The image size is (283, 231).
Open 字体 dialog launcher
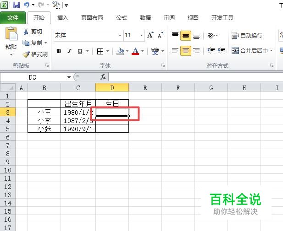(163, 65)
